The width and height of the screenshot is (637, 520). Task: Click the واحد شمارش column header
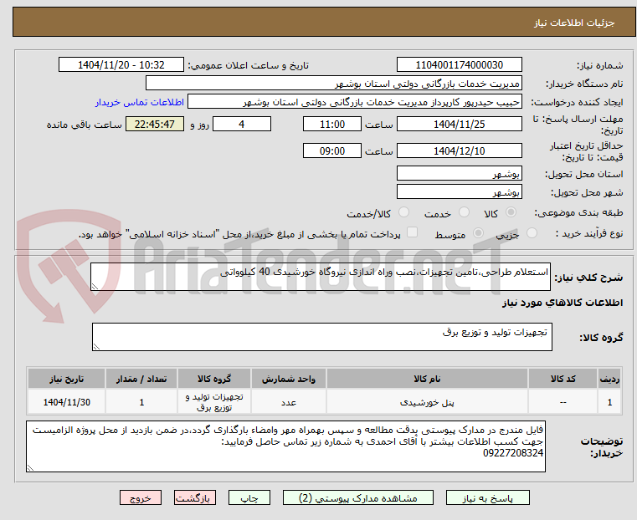(x=289, y=379)
